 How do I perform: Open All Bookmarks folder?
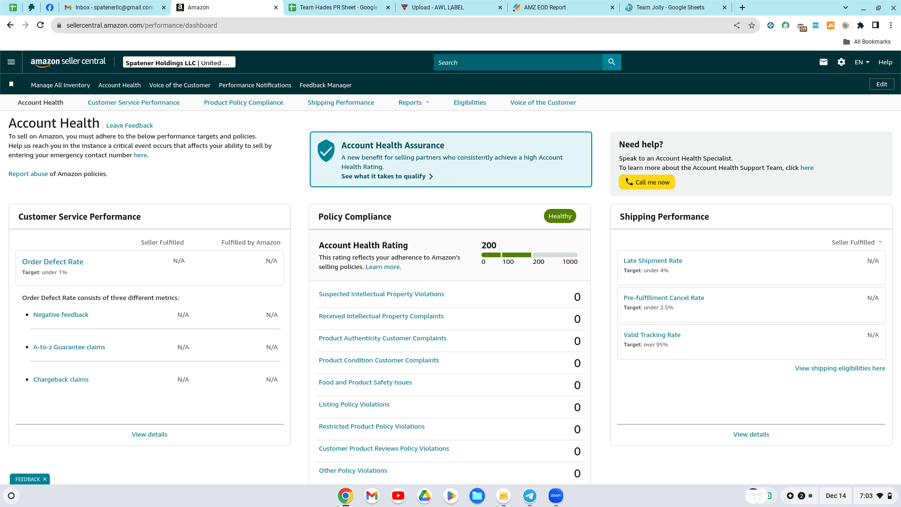click(x=867, y=42)
